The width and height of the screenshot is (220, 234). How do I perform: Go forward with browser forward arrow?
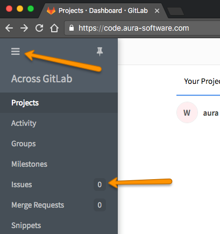tap(24, 28)
